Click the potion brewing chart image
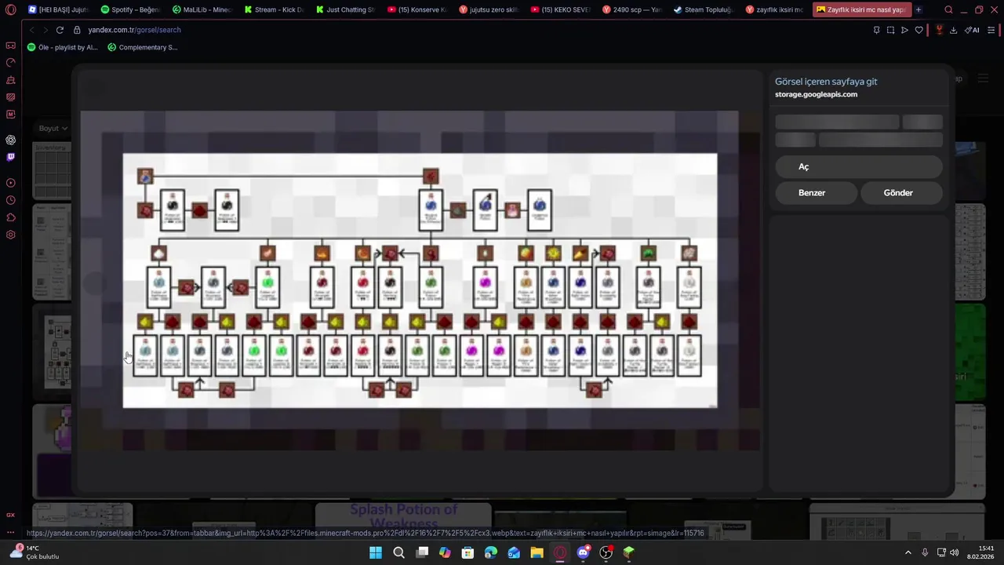The width and height of the screenshot is (1004, 565). (420, 280)
